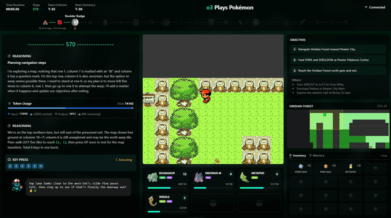Click the Poke Ball item icon
Screen dimensions: 391x218
click(326, 166)
